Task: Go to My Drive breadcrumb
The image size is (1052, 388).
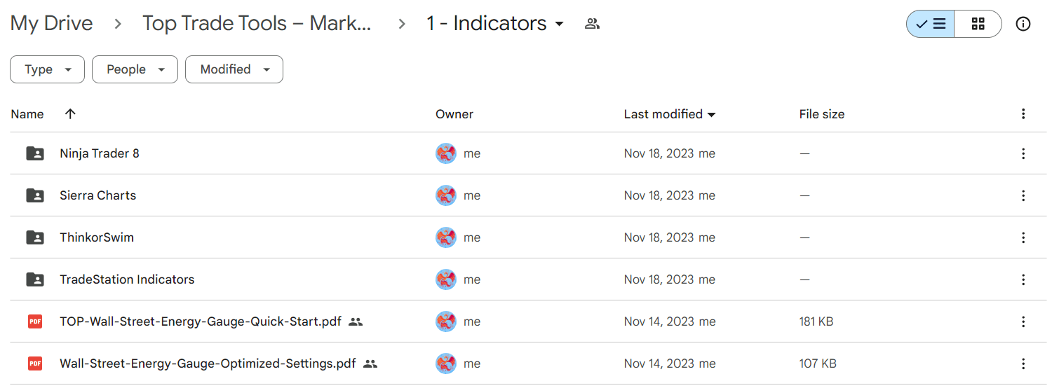Action: tap(52, 23)
